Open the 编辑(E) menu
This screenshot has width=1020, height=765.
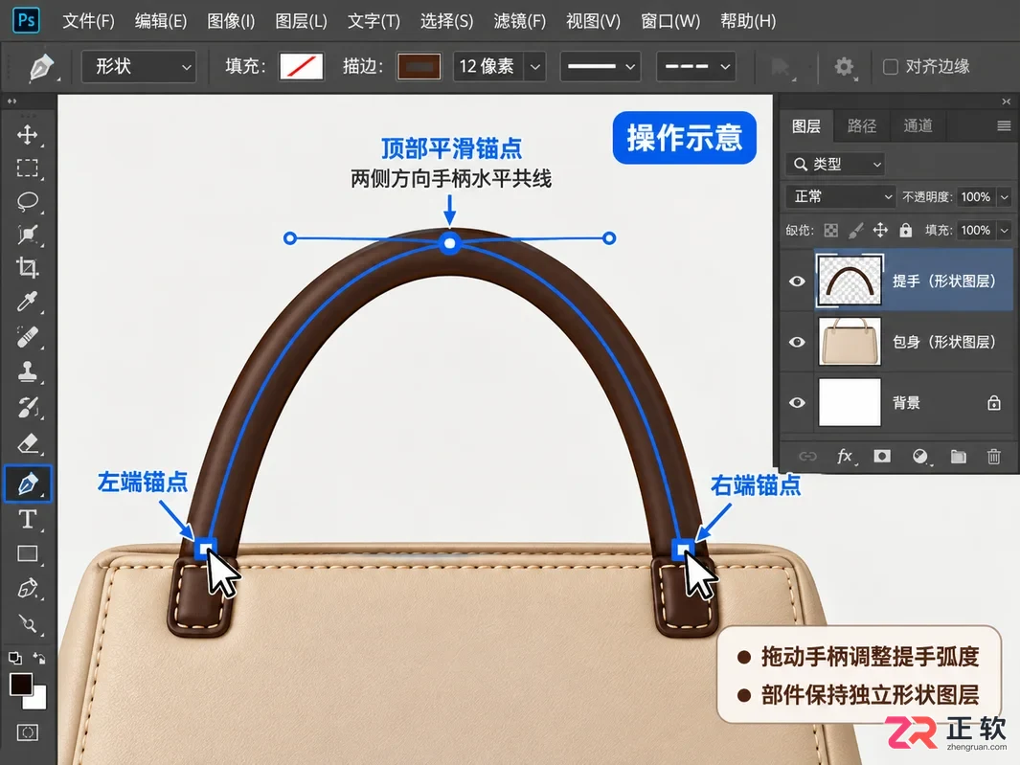161,21
